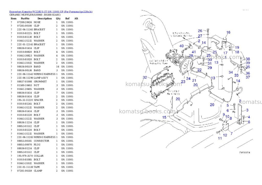Select part number 08036-01214
Viewport: 262px width, 185px height.
point(24,148)
